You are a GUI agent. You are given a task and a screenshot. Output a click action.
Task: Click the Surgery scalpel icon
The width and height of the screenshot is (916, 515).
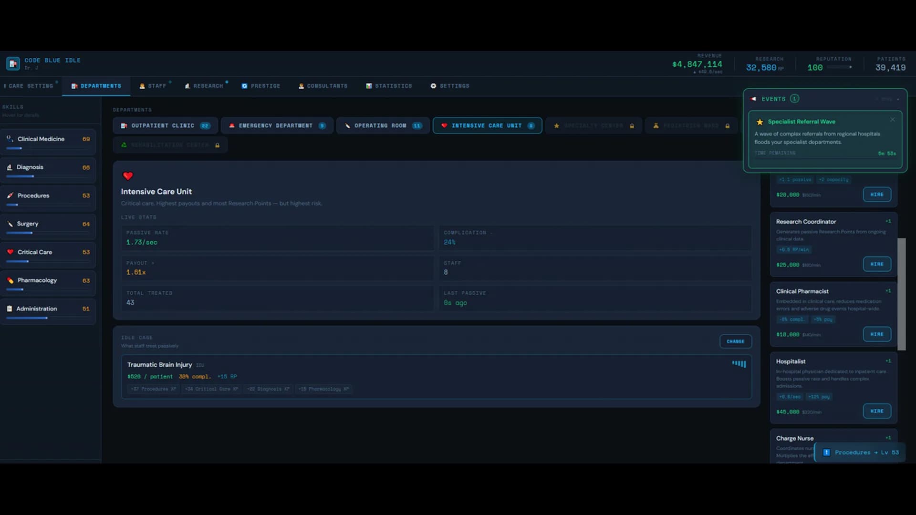10,224
